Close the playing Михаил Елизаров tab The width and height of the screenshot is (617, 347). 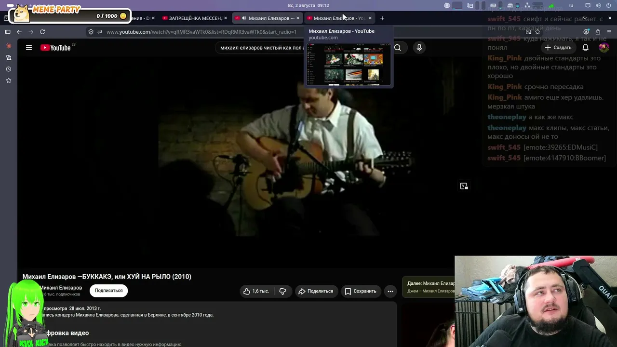(297, 18)
